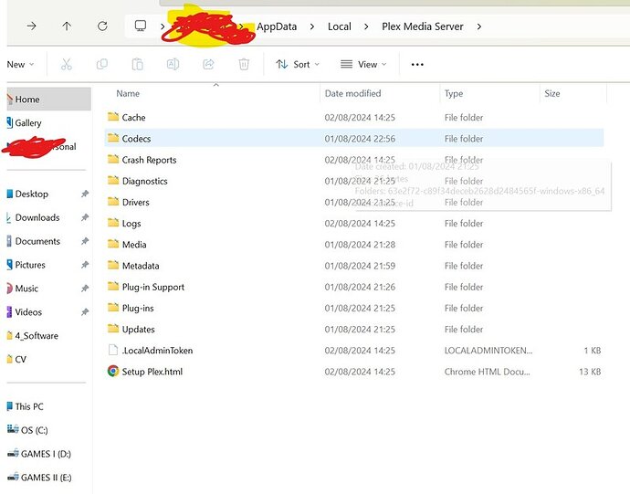This screenshot has height=494, width=630.
Task: Open the See more three-dots menu
Action: tap(417, 64)
